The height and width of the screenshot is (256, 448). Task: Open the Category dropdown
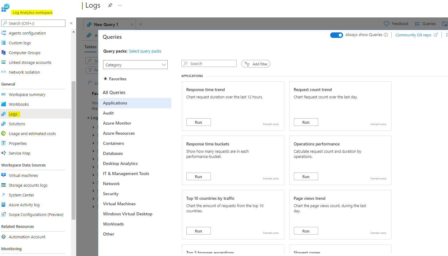(135, 65)
